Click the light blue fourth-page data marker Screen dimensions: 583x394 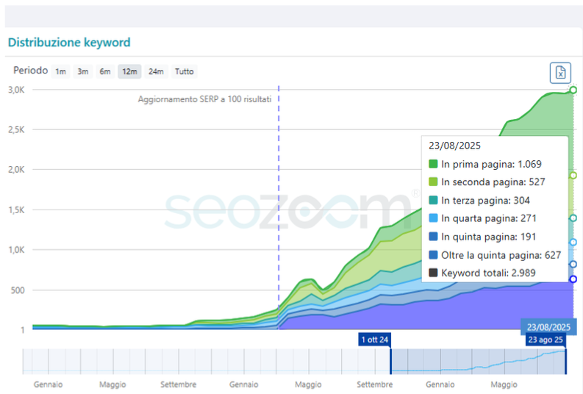(573, 242)
